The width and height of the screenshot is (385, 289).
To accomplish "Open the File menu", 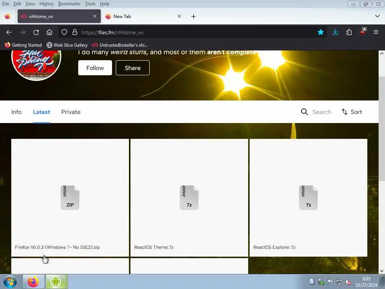I will 5,4.
